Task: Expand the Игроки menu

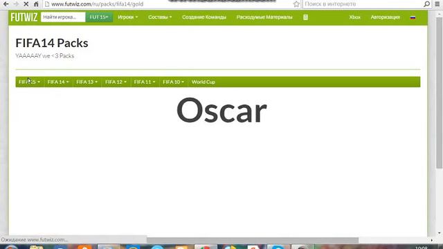Action: (x=127, y=17)
